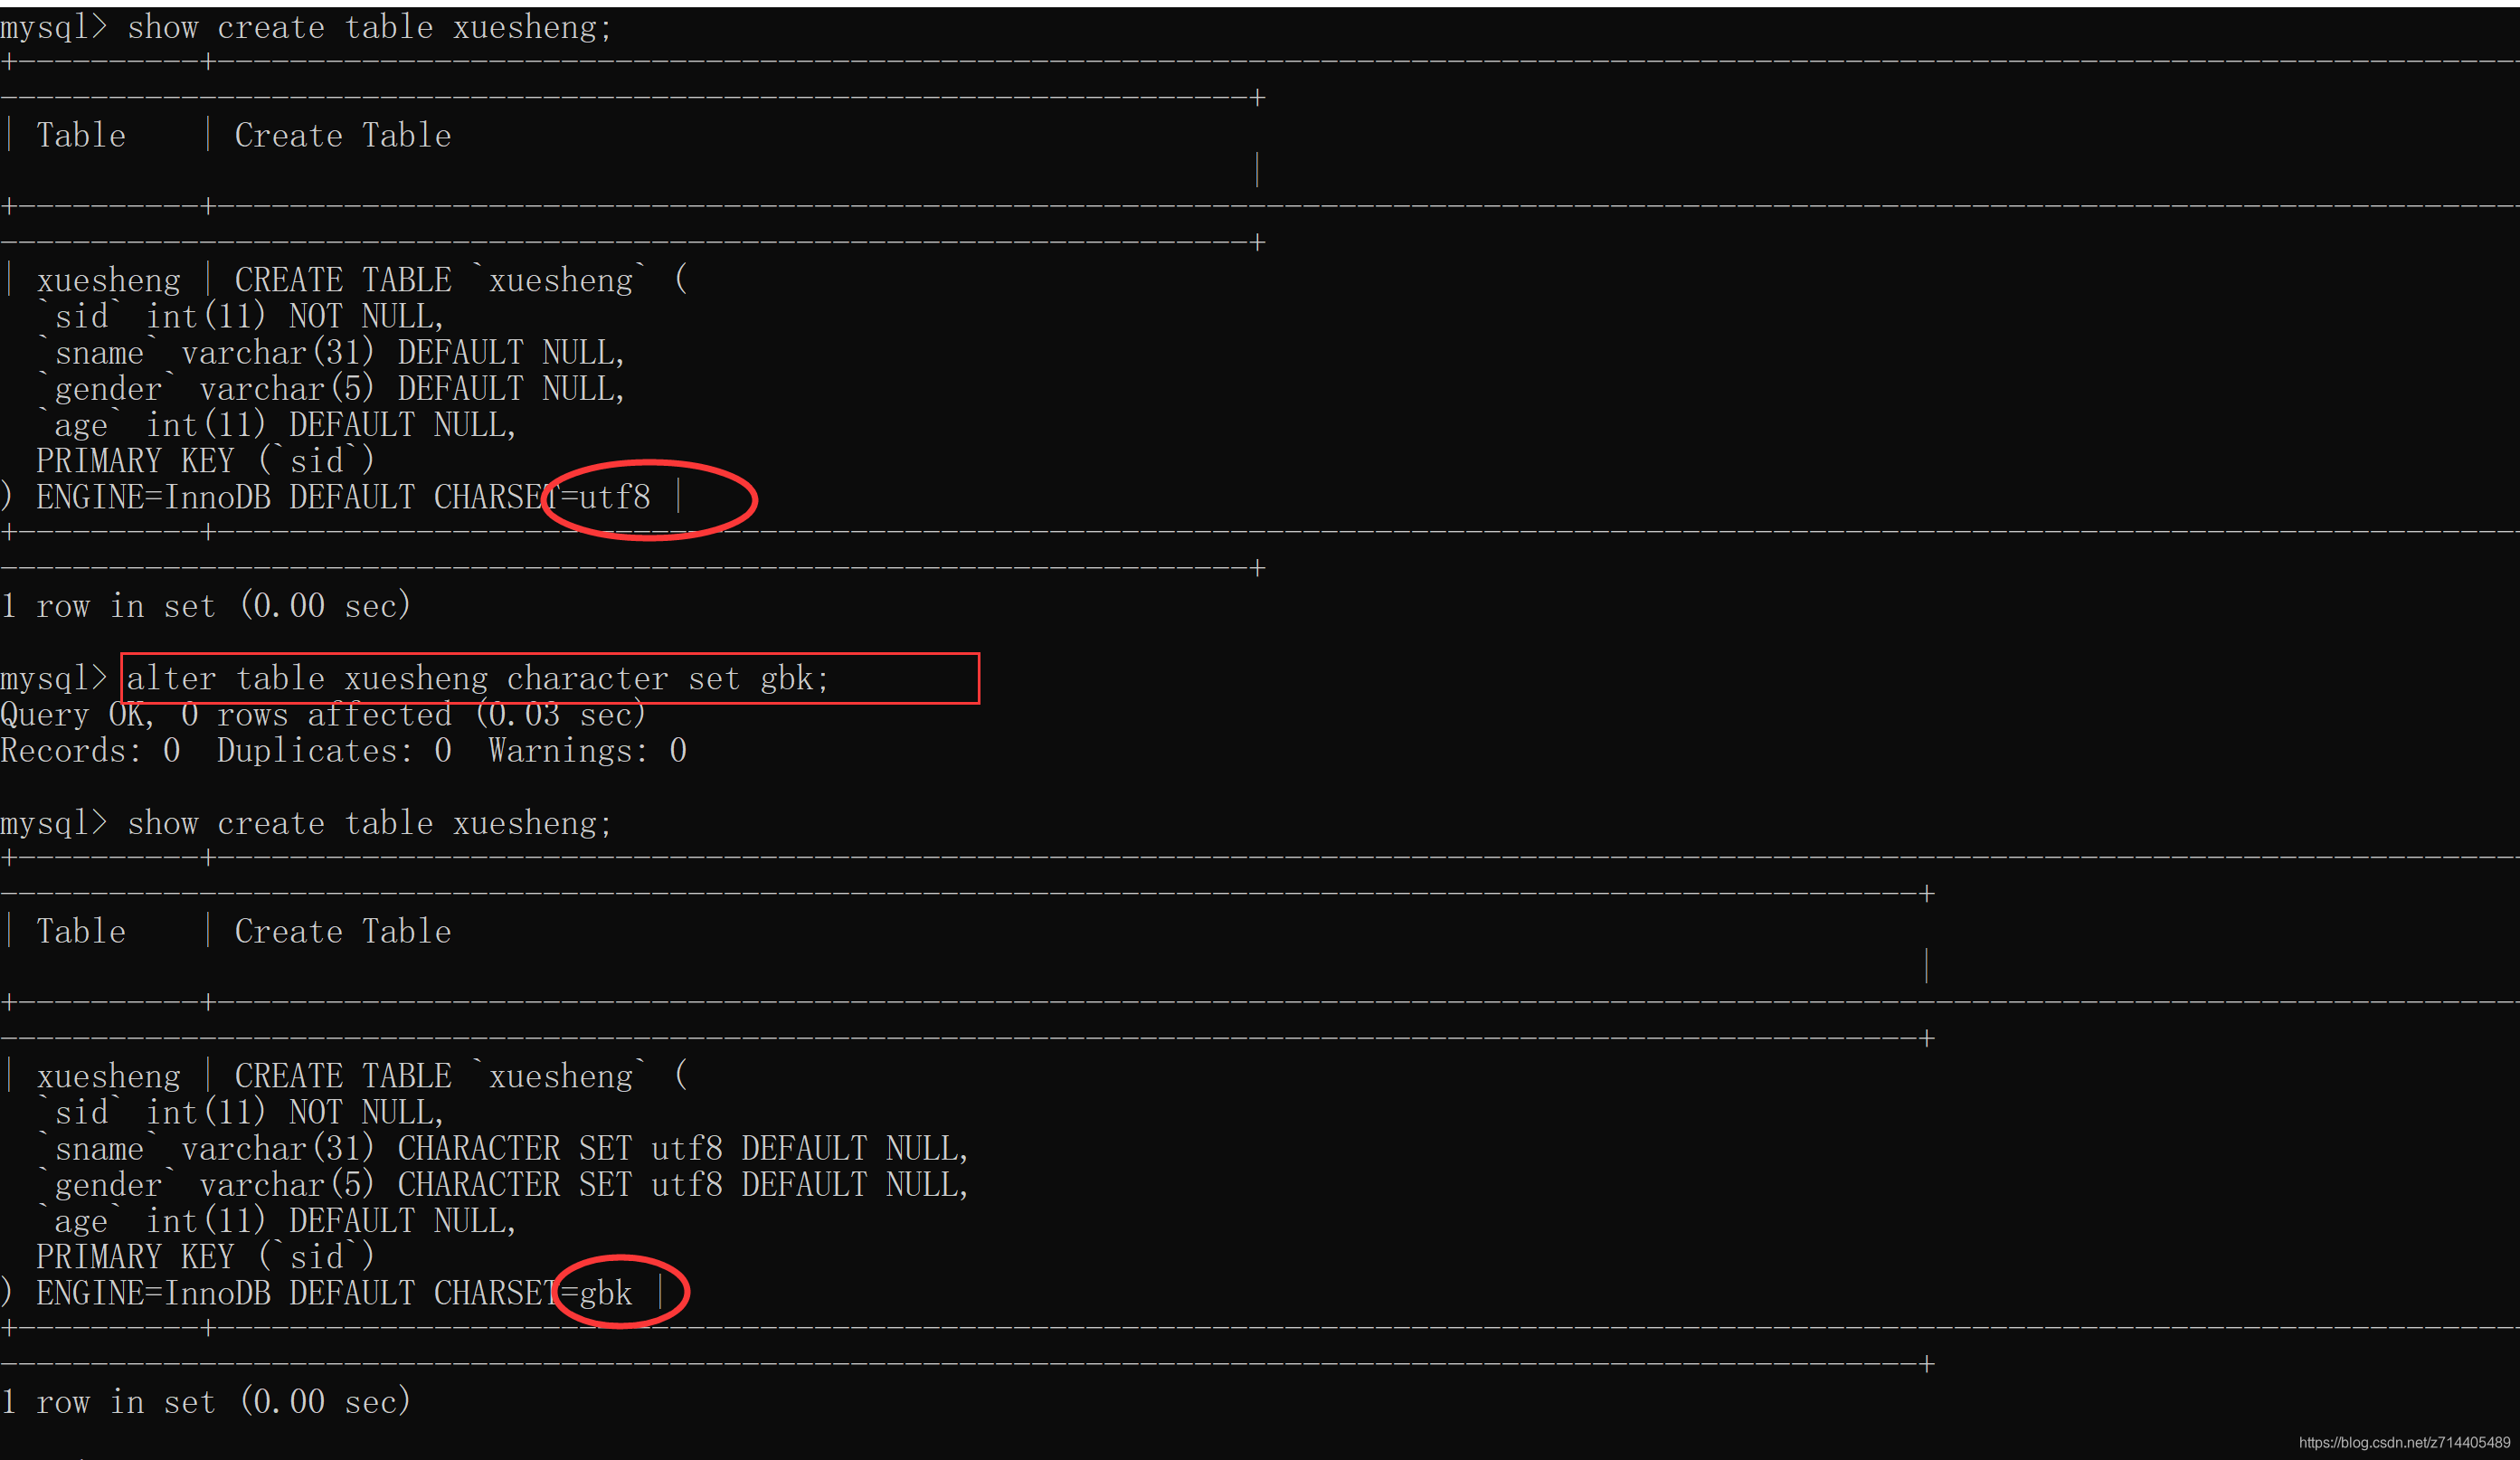Select the 'gender varchar(5) DEFAULT NULL,' line without CHARACTER SET
This screenshot has width=2520, height=1460.
click(331, 388)
